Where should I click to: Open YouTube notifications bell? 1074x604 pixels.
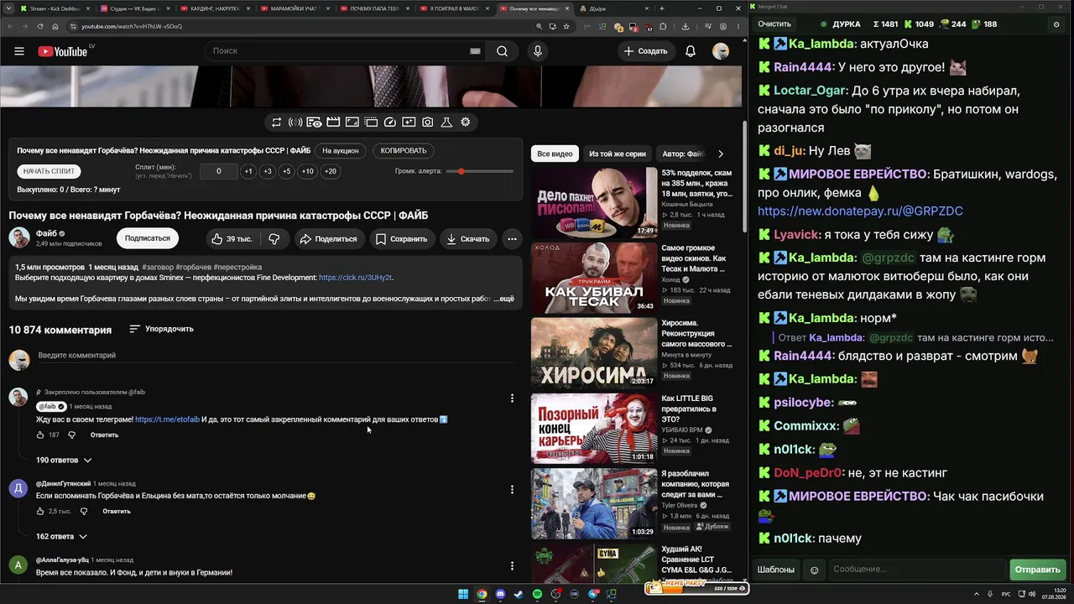(x=691, y=51)
